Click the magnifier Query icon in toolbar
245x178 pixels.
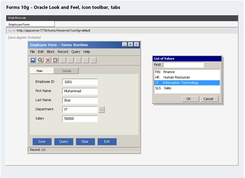(x=40, y=60)
